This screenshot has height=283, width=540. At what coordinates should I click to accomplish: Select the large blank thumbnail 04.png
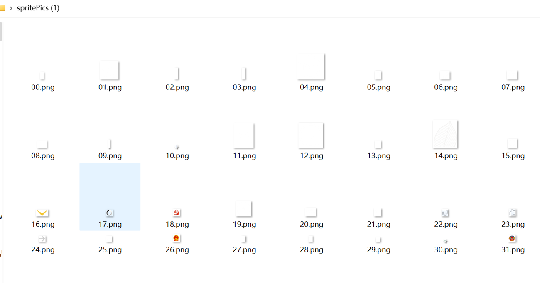[x=311, y=66]
